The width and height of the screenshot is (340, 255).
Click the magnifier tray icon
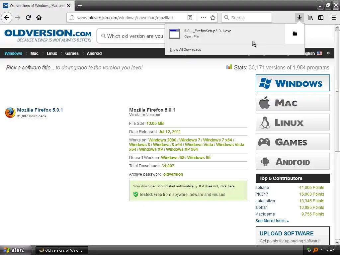tap(315, 250)
